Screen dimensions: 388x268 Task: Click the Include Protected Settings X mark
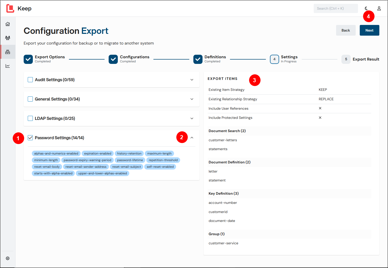pyautogui.click(x=320, y=118)
